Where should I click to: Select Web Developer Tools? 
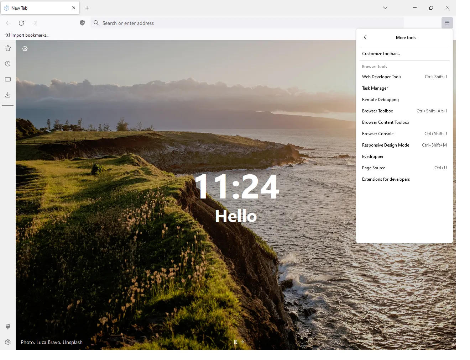coord(381,76)
